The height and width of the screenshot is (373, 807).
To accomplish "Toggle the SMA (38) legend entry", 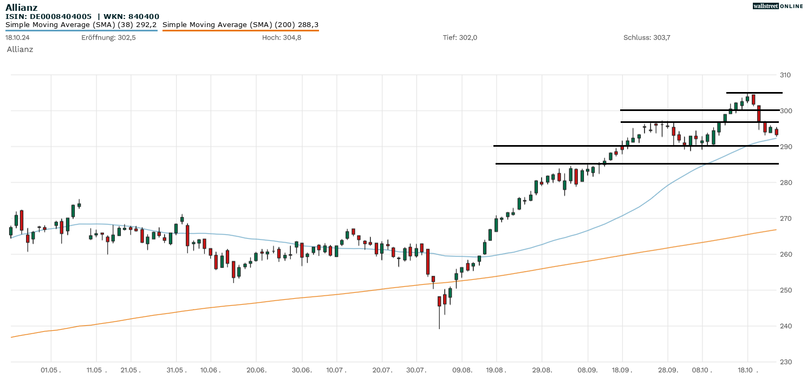I will [x=81, y=24].
